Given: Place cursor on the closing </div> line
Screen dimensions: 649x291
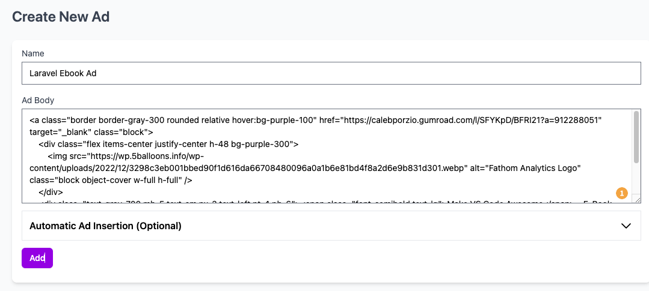Looking at the screenshot, I should coord(51,192).
